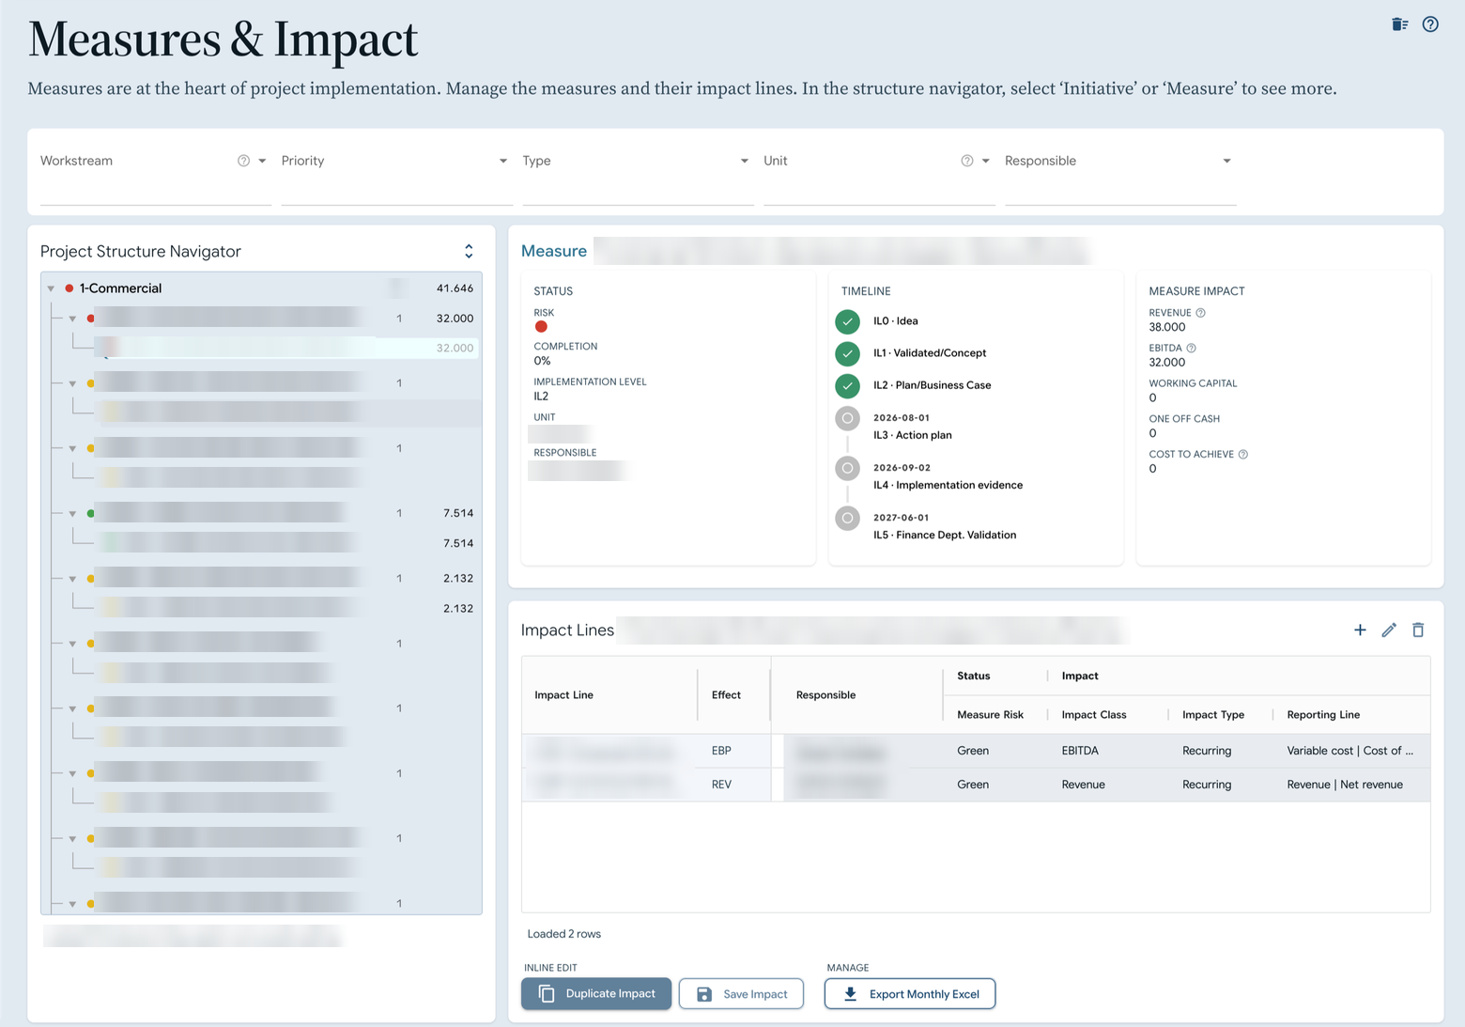1465x1027 pixels.
Task: Click the delete list icon in page header
Action: [x=1399, y=24]
